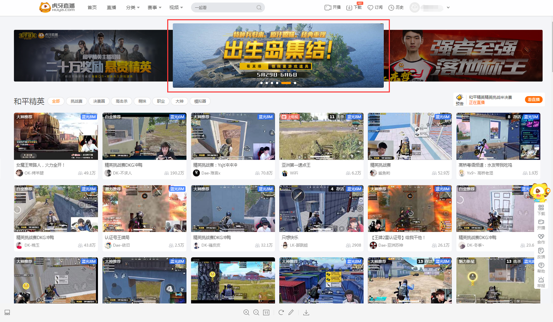Rotate the image with the rotate icon
The image size is (553, 322).
pos(281,313)
